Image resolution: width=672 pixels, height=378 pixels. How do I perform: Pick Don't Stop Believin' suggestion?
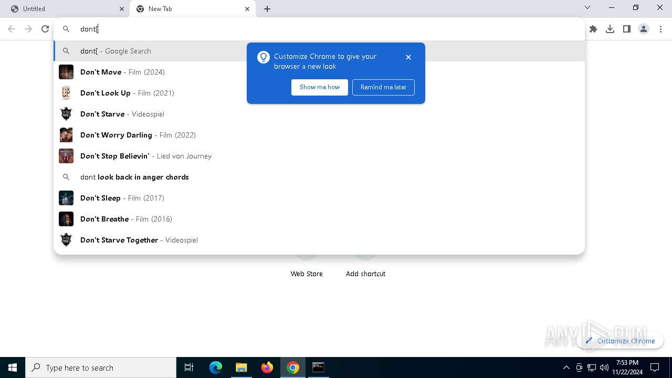tap(319, 156)
